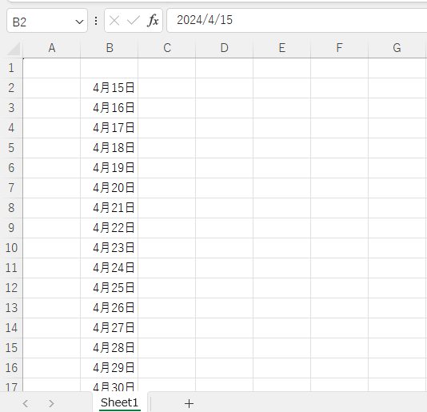Select cell containing 4月15日

[x=110, y=88]
